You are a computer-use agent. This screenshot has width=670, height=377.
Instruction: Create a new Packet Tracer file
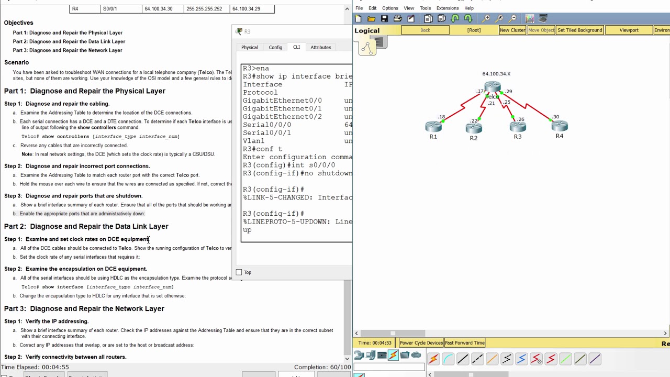click(x=358, y=19)
